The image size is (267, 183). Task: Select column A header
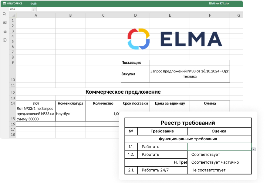36,15
